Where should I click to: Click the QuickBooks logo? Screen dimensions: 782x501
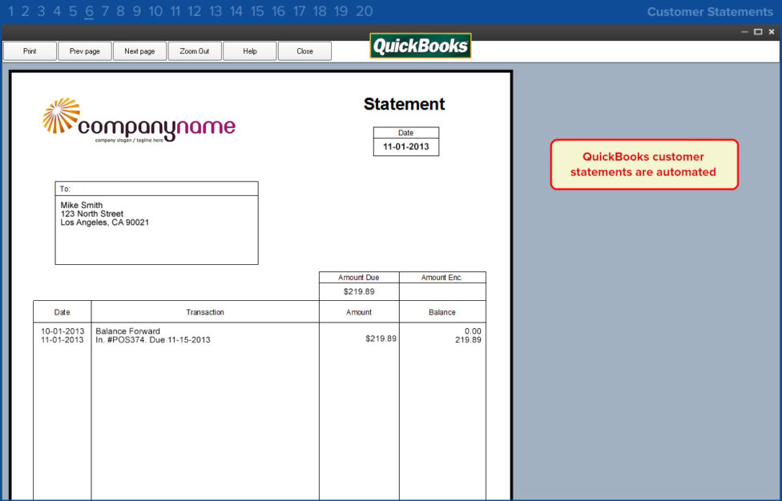coord(420,46)
